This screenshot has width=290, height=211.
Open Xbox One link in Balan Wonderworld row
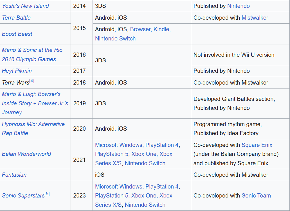[x=144, y=154]
